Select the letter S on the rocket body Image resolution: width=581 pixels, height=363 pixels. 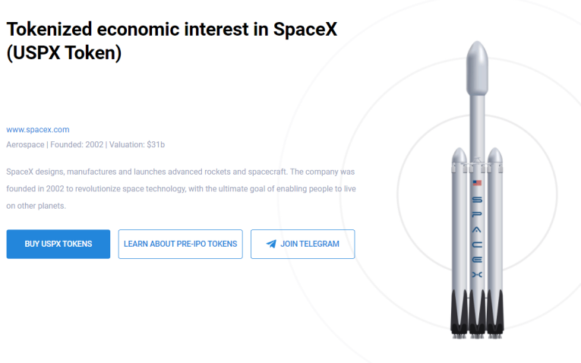click(477, 200)
